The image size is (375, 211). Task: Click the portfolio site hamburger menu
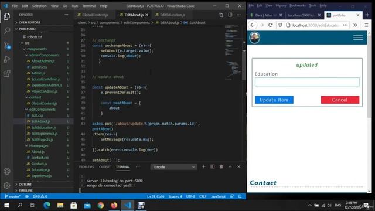358,38
